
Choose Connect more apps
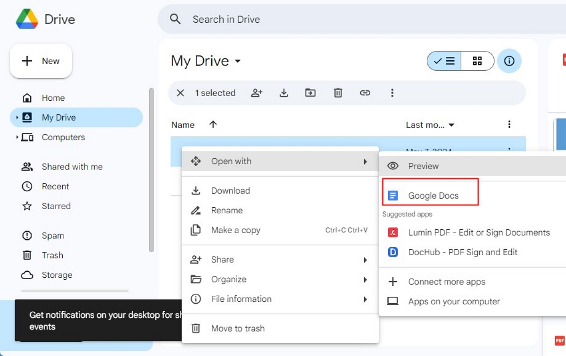pyautogui.click(x=446, y=282)
